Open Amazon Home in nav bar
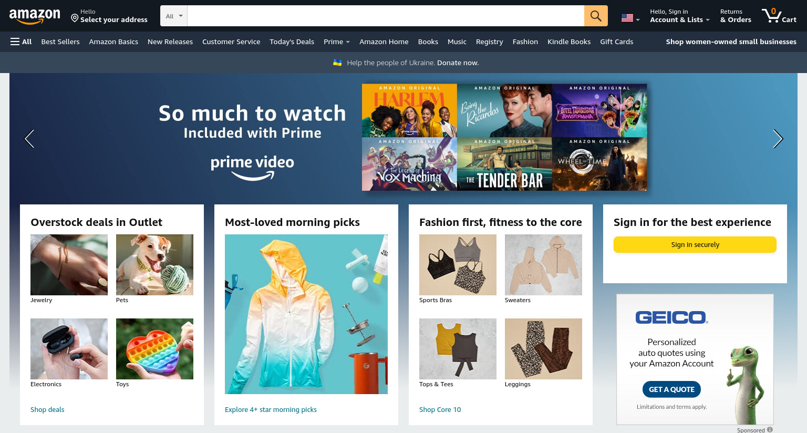The width and height of the screenshot is (807, 433). (x=384, y=42)
